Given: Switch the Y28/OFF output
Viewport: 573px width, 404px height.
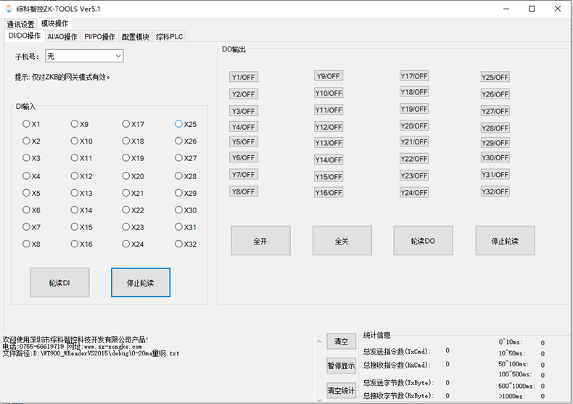Looking at the screenshot, I should click(495, 128).
